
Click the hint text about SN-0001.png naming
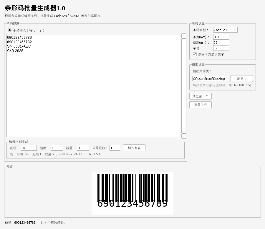pos(222,85)
